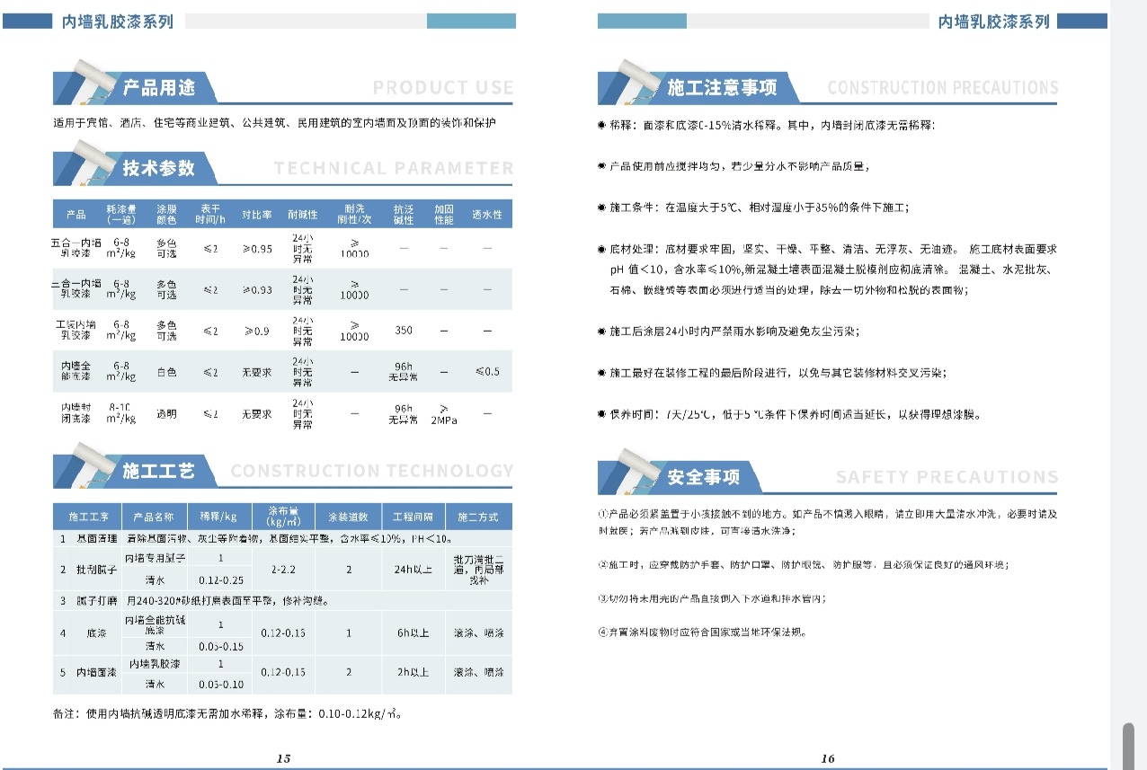Click the 0.12-0.25 dilution cell
This screenshot has width=1147, height=770.
[x=221, y=580]
